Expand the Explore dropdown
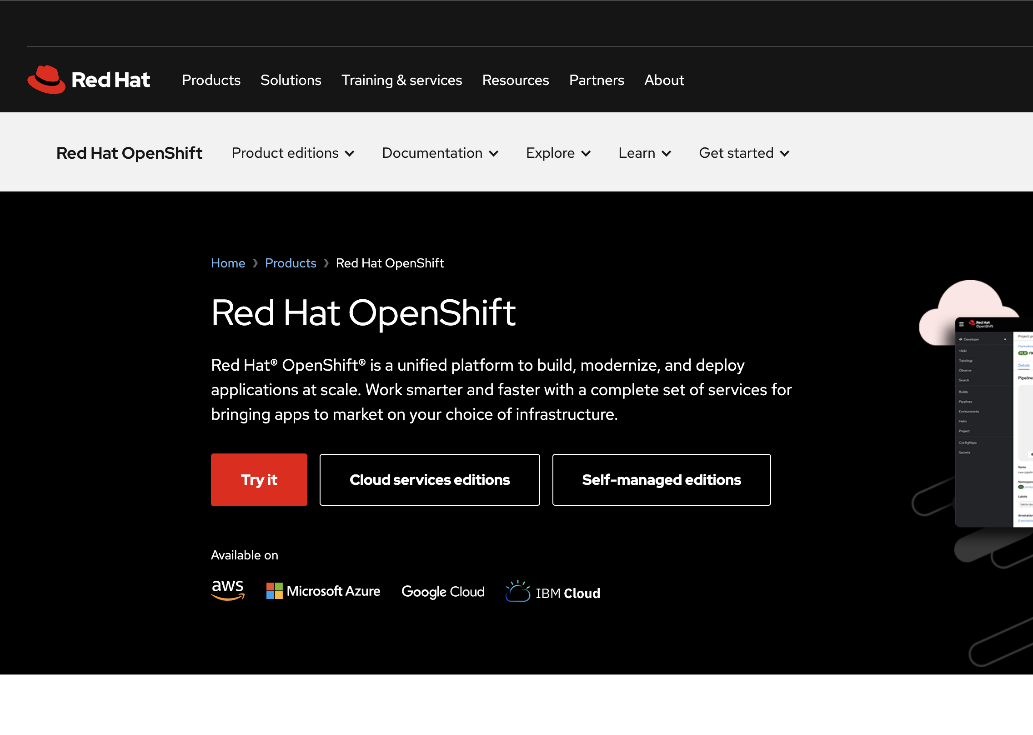Screen dimensions: 1033x735 tap(557, 152)
